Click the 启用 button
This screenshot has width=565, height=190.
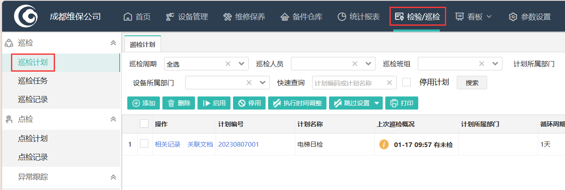214,103
